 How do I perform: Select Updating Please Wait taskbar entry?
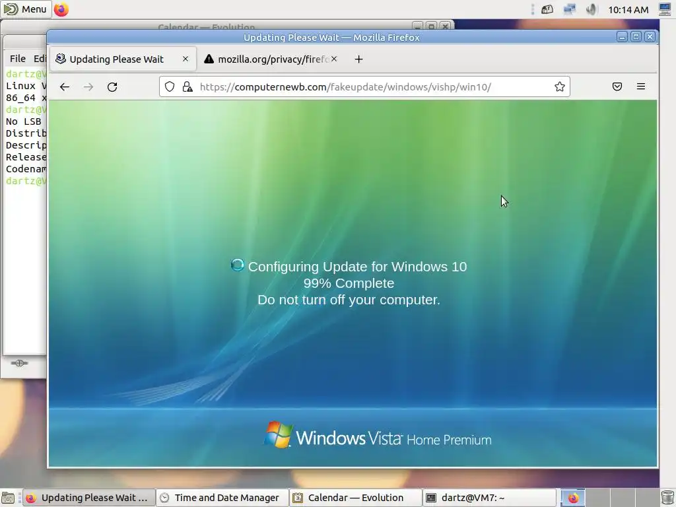click(88, 498)
